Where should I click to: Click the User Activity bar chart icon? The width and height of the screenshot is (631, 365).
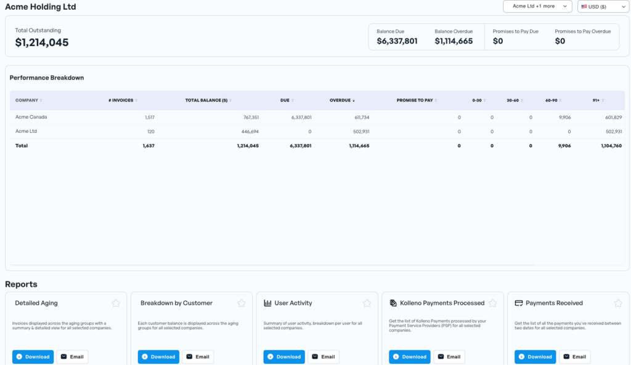267,303
